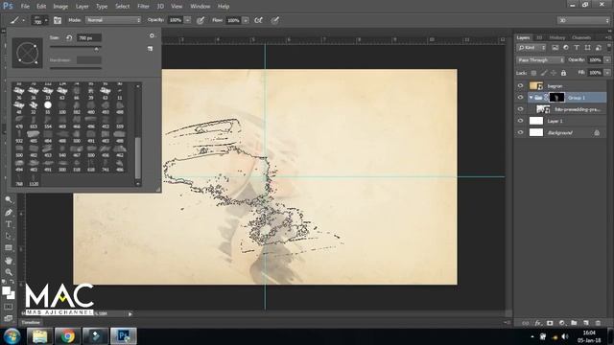Select the lower Zoom tool above color swatches
This screenshot has height=345, width=614.
tap(9, 272)
